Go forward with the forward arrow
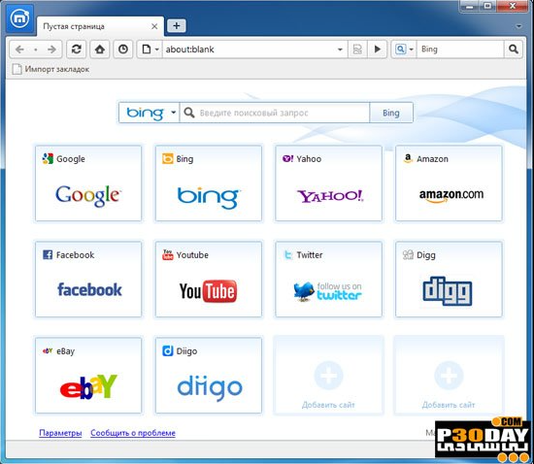This screenshot has height=464, width=534. [51, 50]
